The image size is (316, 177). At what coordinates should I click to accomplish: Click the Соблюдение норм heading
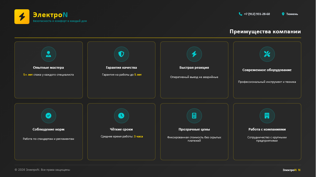[48, 129]
